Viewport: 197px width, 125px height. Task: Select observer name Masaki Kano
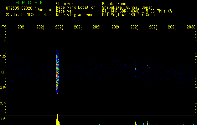114,4
